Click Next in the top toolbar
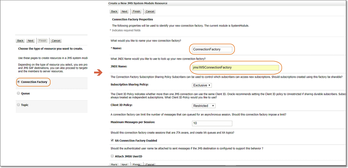348x168 pixels. [124, 11]
